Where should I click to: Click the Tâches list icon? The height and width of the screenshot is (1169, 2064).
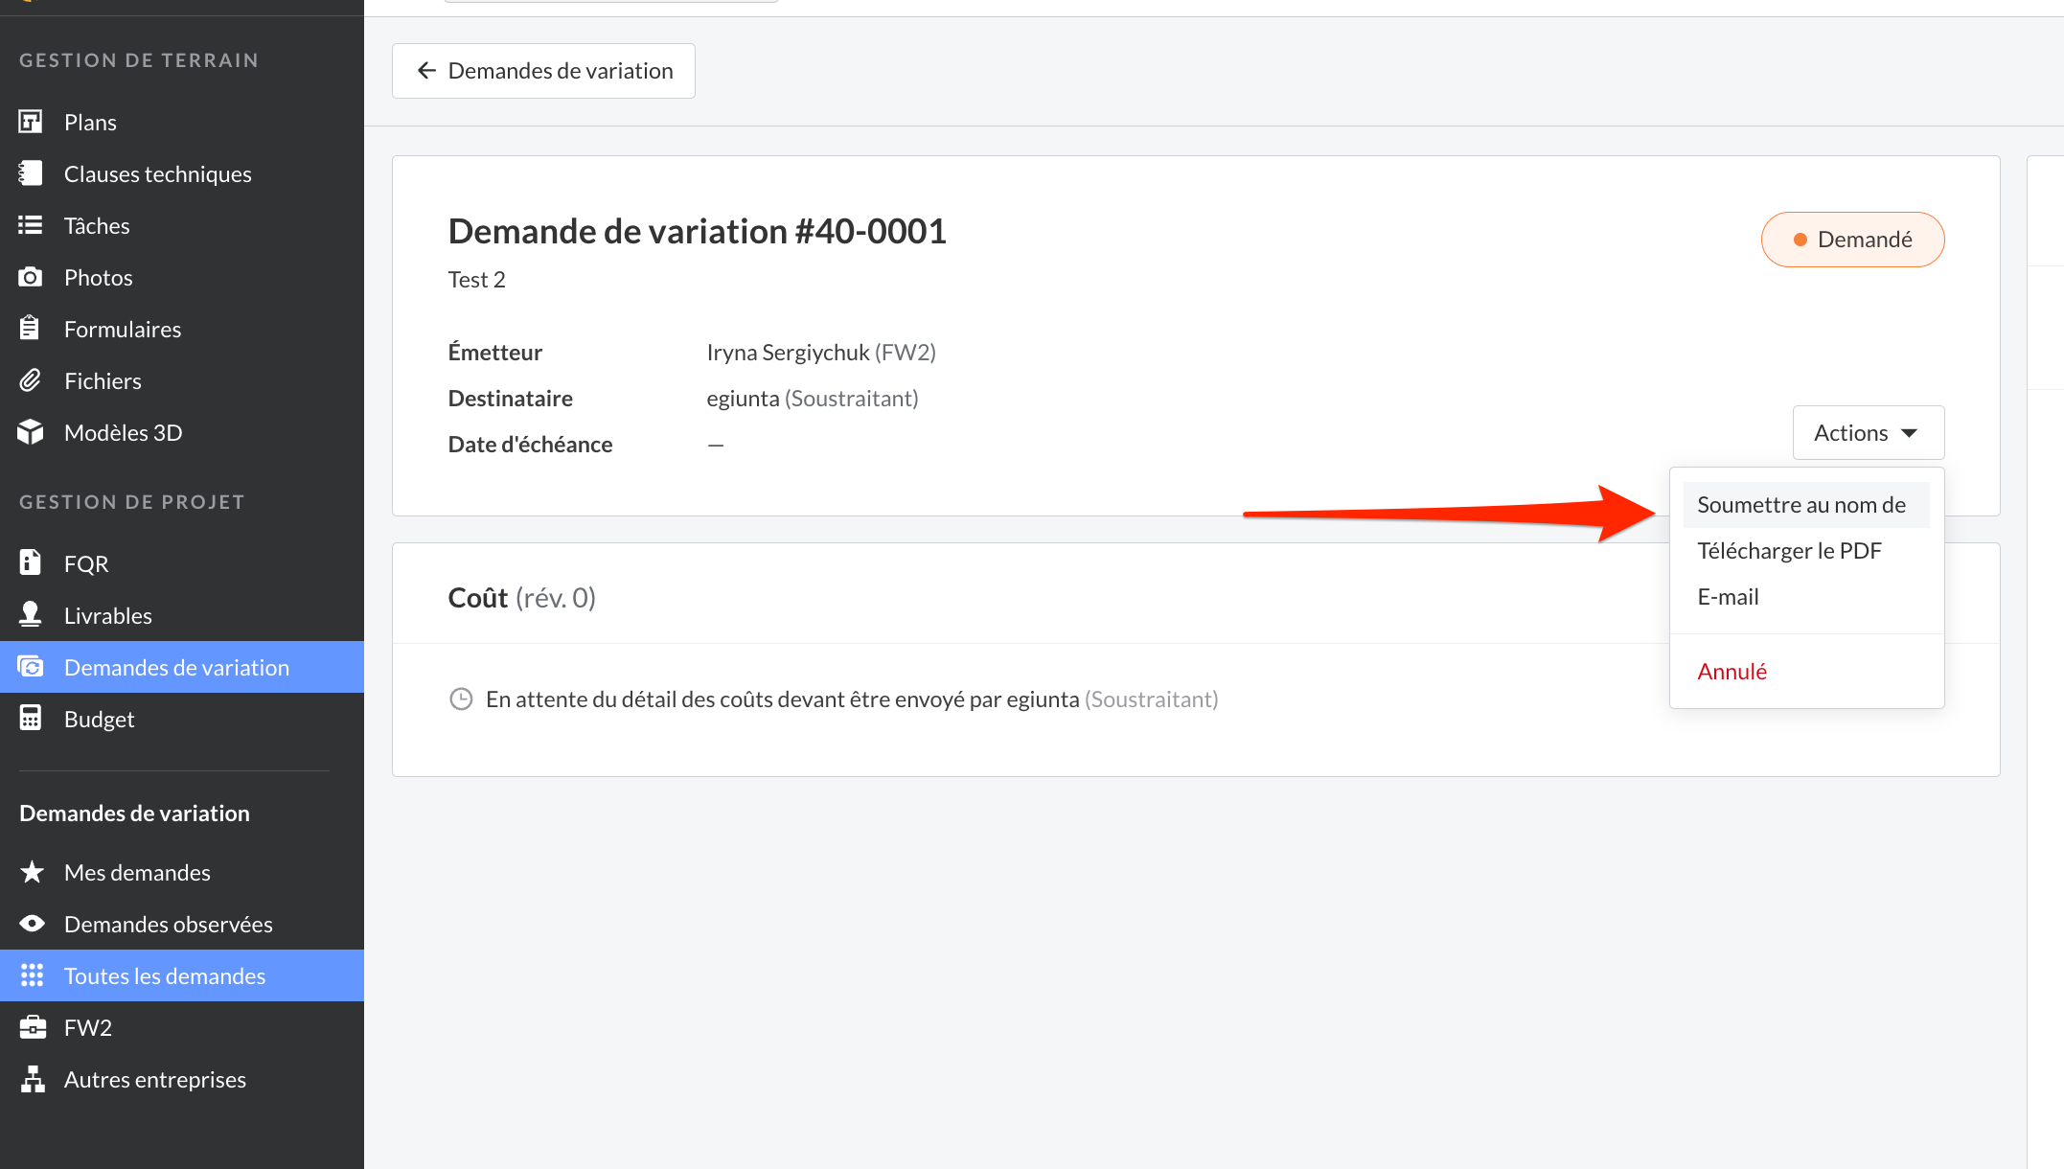31,225
